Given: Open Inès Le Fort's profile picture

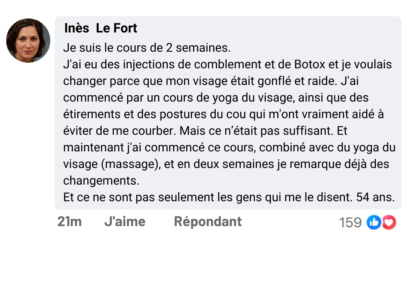Looking at the screenshot, I should [28, 40].
